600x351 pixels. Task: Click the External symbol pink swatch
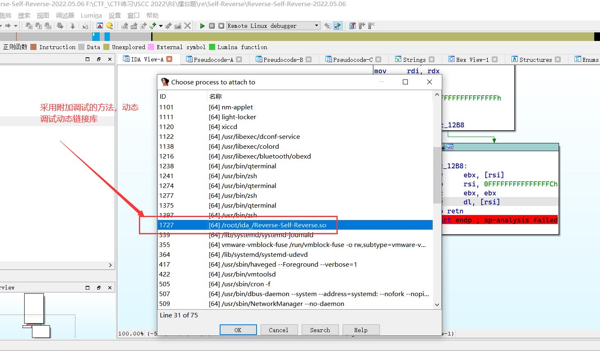tap(151, 47)
